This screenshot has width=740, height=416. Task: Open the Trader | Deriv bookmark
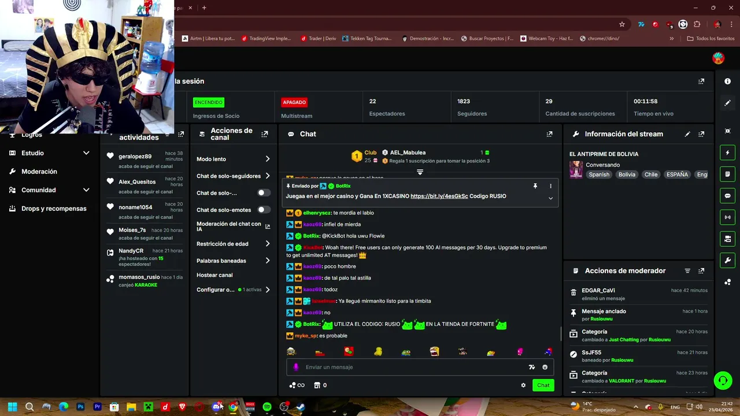tap(318, 39)
